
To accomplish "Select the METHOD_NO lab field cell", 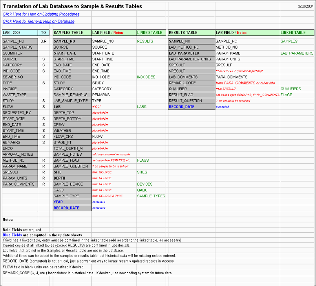I will point(20,160).
